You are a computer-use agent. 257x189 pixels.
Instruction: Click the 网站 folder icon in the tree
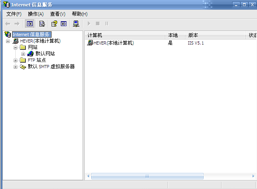coord(23,47)
